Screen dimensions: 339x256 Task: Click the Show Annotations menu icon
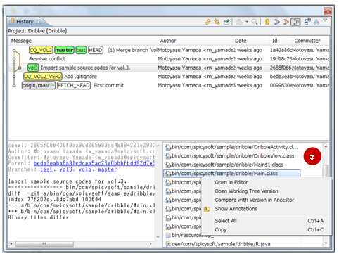pyautogui.click(x=207, y=209)
